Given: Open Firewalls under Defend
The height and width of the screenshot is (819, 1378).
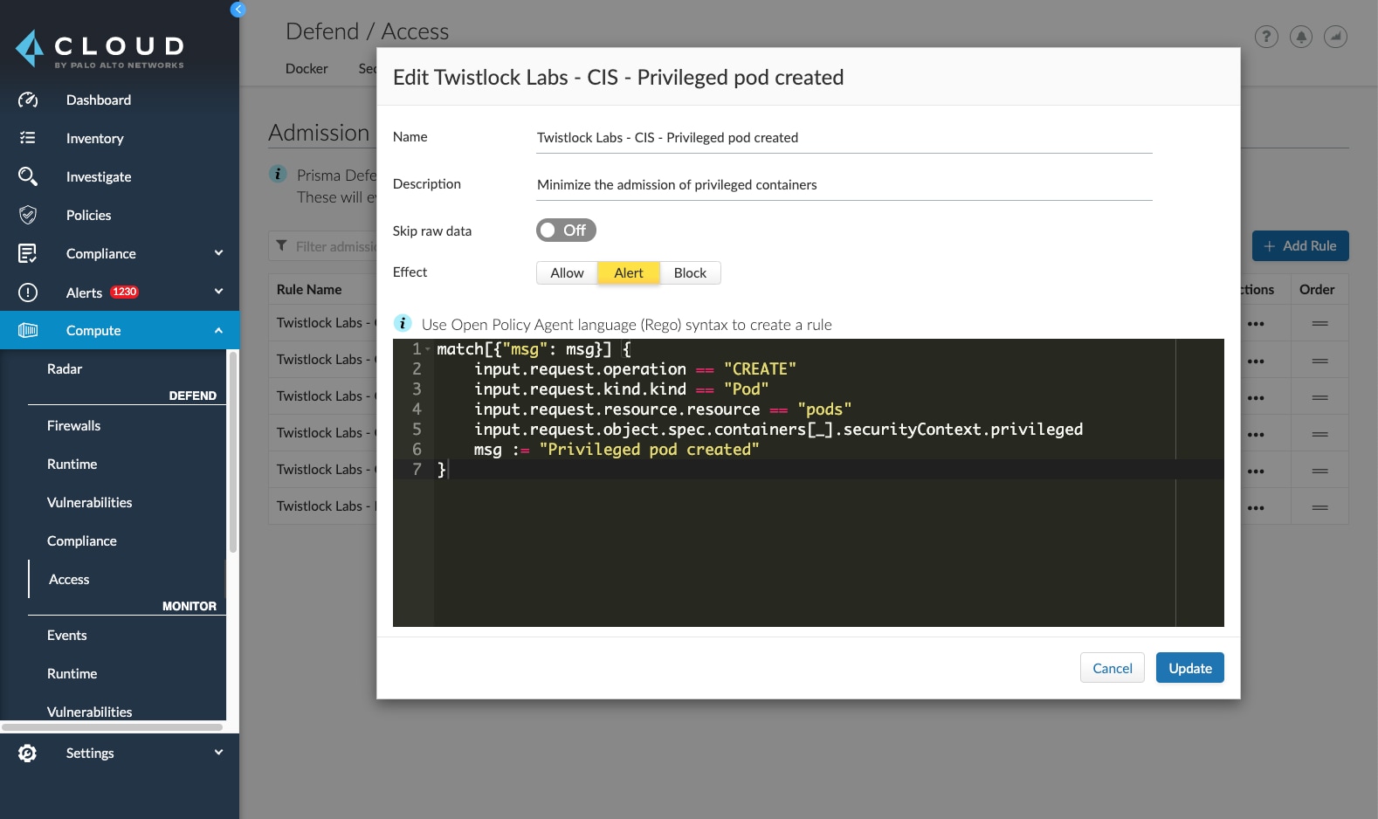Looking at the screenshot, I should click(73, 425).
